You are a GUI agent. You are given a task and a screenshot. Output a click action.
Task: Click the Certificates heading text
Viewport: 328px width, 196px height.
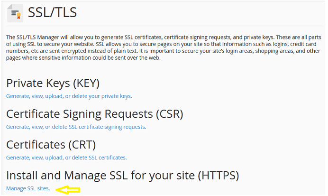coord(51,145)
